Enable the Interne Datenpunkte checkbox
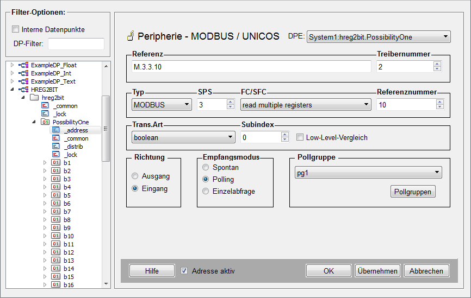Viewport: 471px width, 298px height. click(x=15, y=29)
